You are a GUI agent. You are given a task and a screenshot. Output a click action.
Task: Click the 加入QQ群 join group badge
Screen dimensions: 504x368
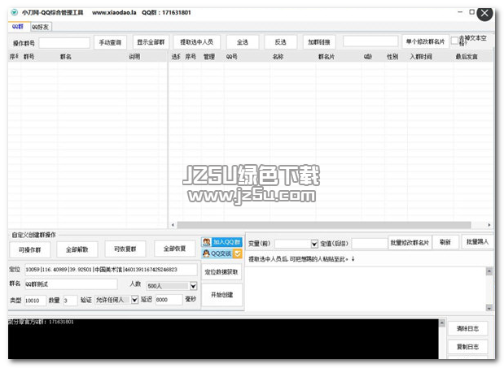click(221, 242)
